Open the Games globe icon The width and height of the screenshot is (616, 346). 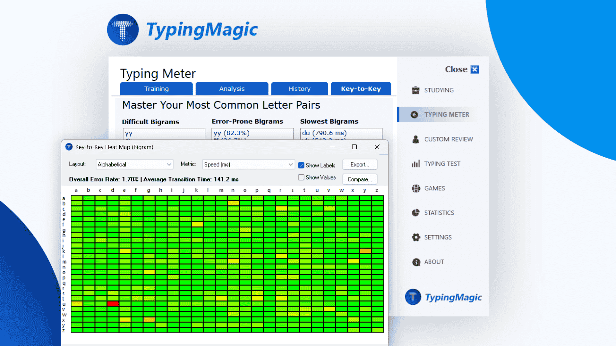pos(416,188)
